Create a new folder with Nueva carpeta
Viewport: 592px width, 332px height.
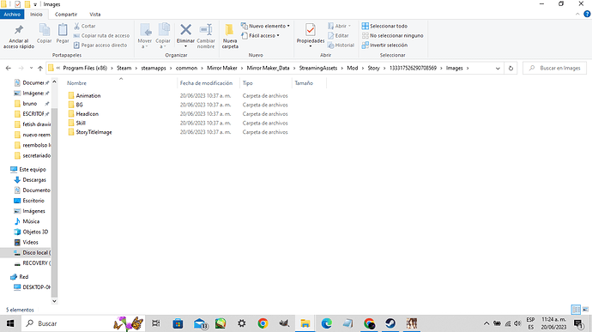point(230,36)
